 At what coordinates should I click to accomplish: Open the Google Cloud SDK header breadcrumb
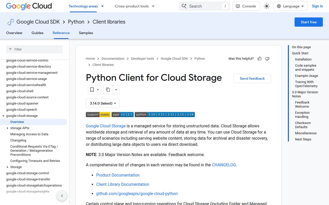coord(38,22)
